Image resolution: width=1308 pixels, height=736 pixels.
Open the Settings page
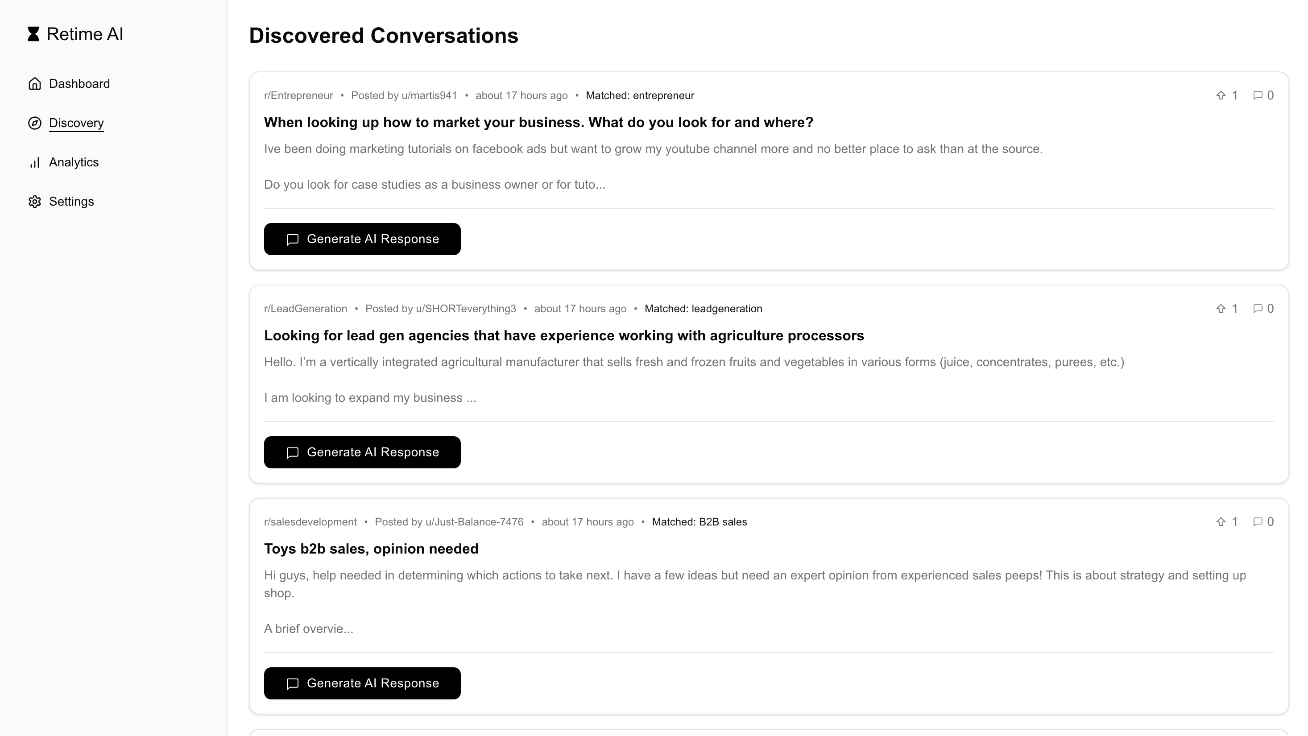pos(71,202)
